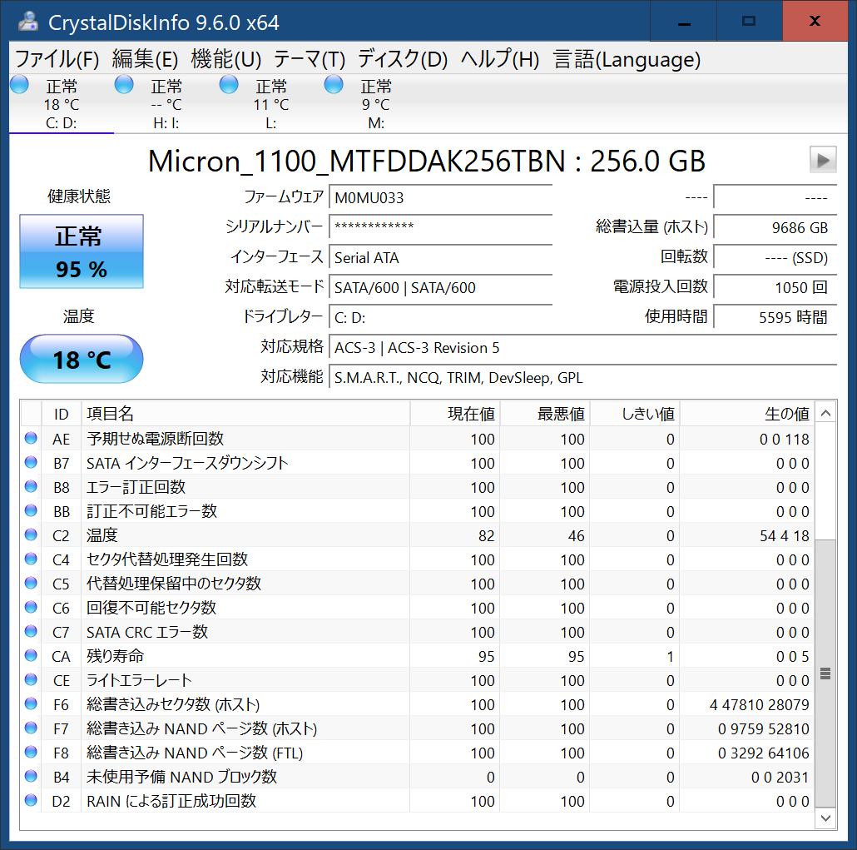Open the ヘルプ(H) menu
The image size is (857, 850).
click(499, 59)
